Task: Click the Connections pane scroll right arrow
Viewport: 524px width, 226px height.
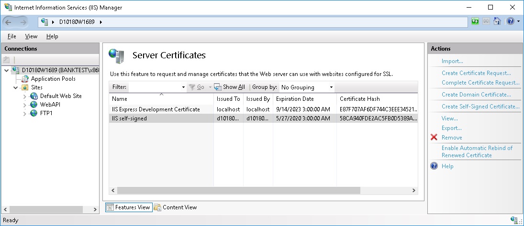Action: pos(95,209)
